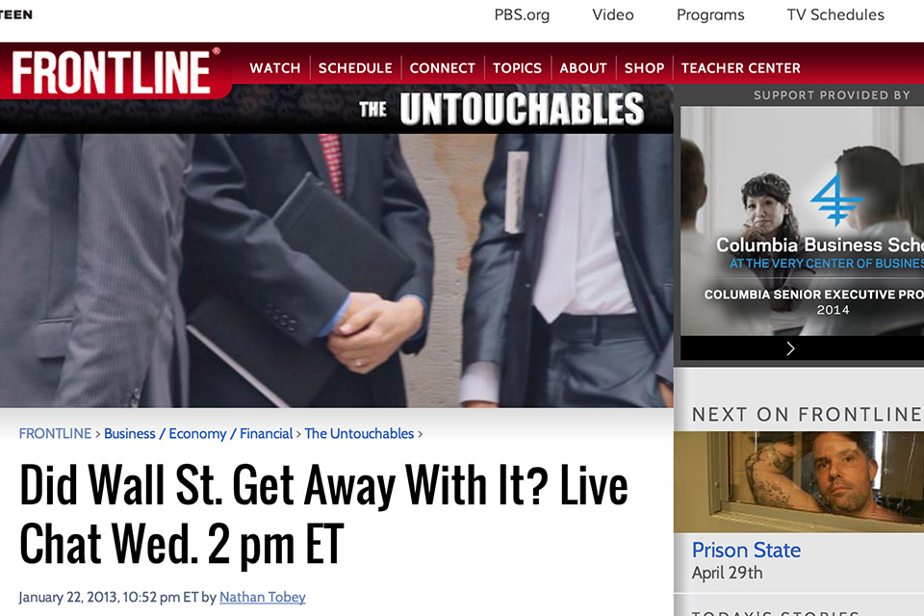The image size is (924, 616).
Task: Open the Prison State episode link
Action: [x=746, y=550]
